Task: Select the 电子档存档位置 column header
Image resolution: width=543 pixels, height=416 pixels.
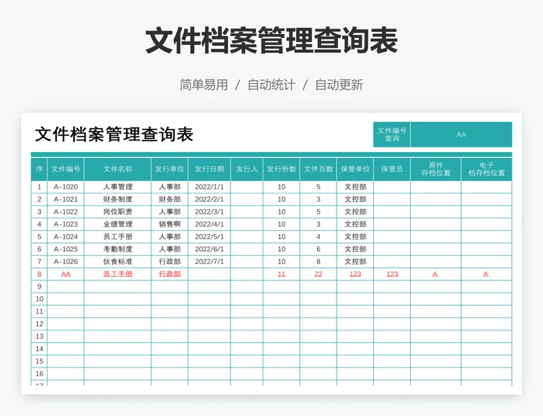Action: pos(487,169)
